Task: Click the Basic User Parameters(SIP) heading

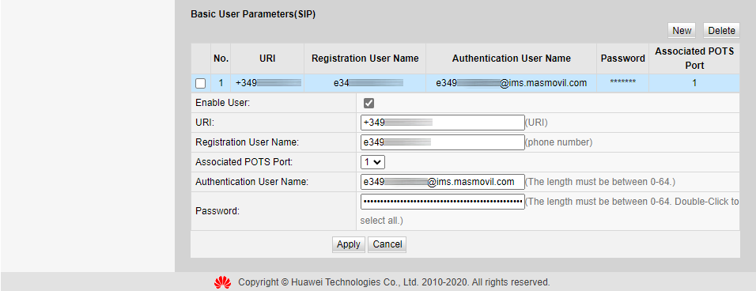Action: (253, 14)
